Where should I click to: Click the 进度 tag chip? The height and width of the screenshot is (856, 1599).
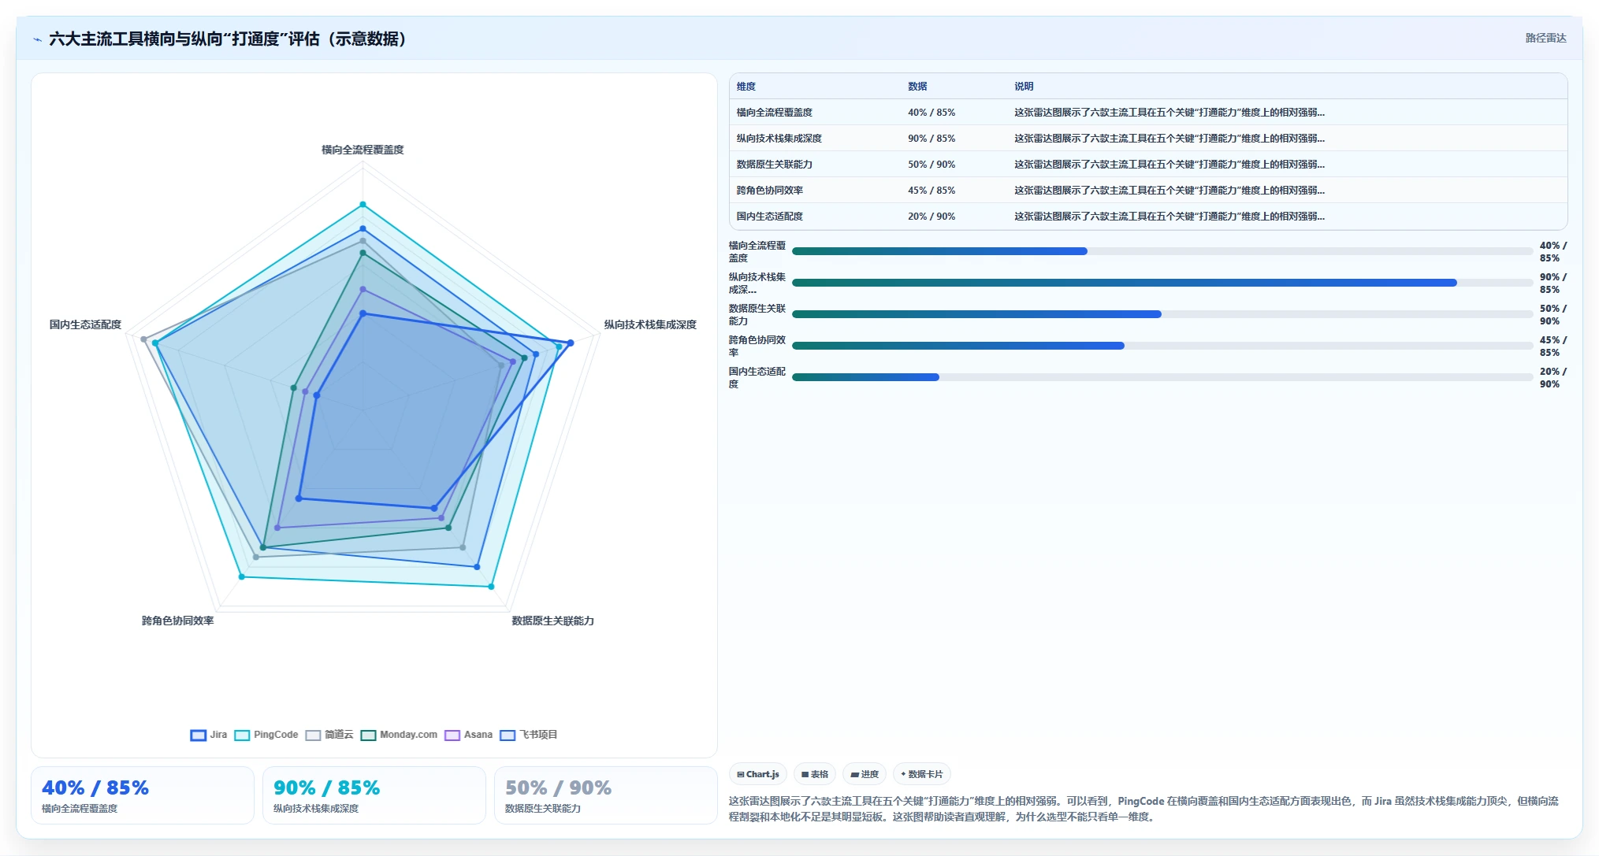click(x=865, y=774)
